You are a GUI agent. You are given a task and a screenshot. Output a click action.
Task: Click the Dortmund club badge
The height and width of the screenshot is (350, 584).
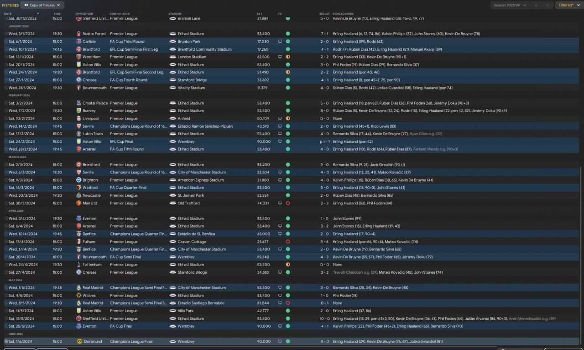[x=78, y=341]
